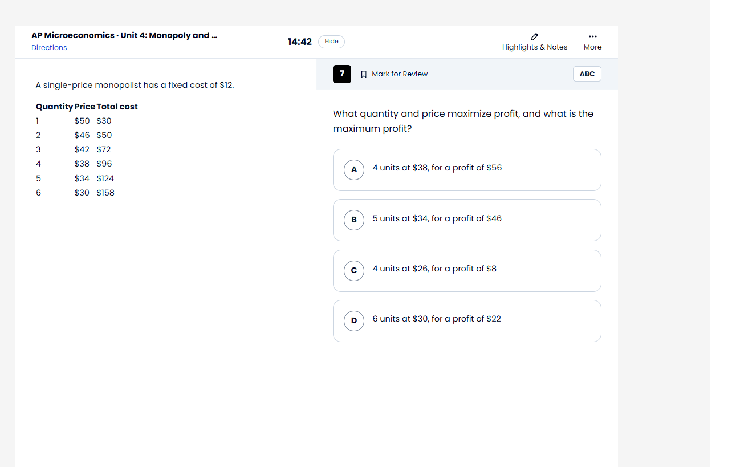
Task: Open the Directions link
Action: click(x=49, y=48)
